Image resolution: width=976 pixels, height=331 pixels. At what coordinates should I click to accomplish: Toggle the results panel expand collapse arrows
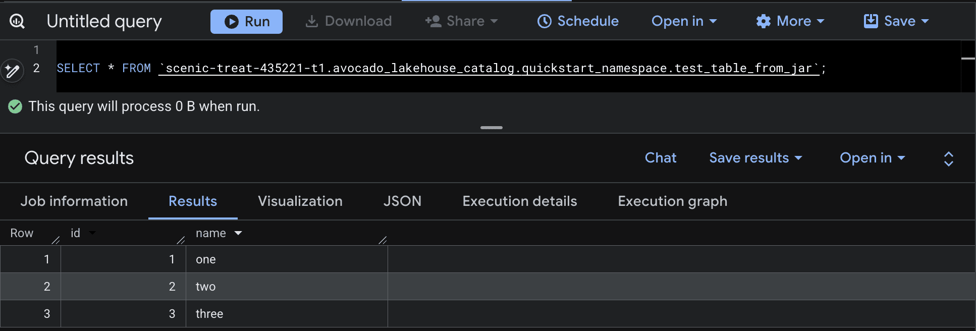(948, 159)
